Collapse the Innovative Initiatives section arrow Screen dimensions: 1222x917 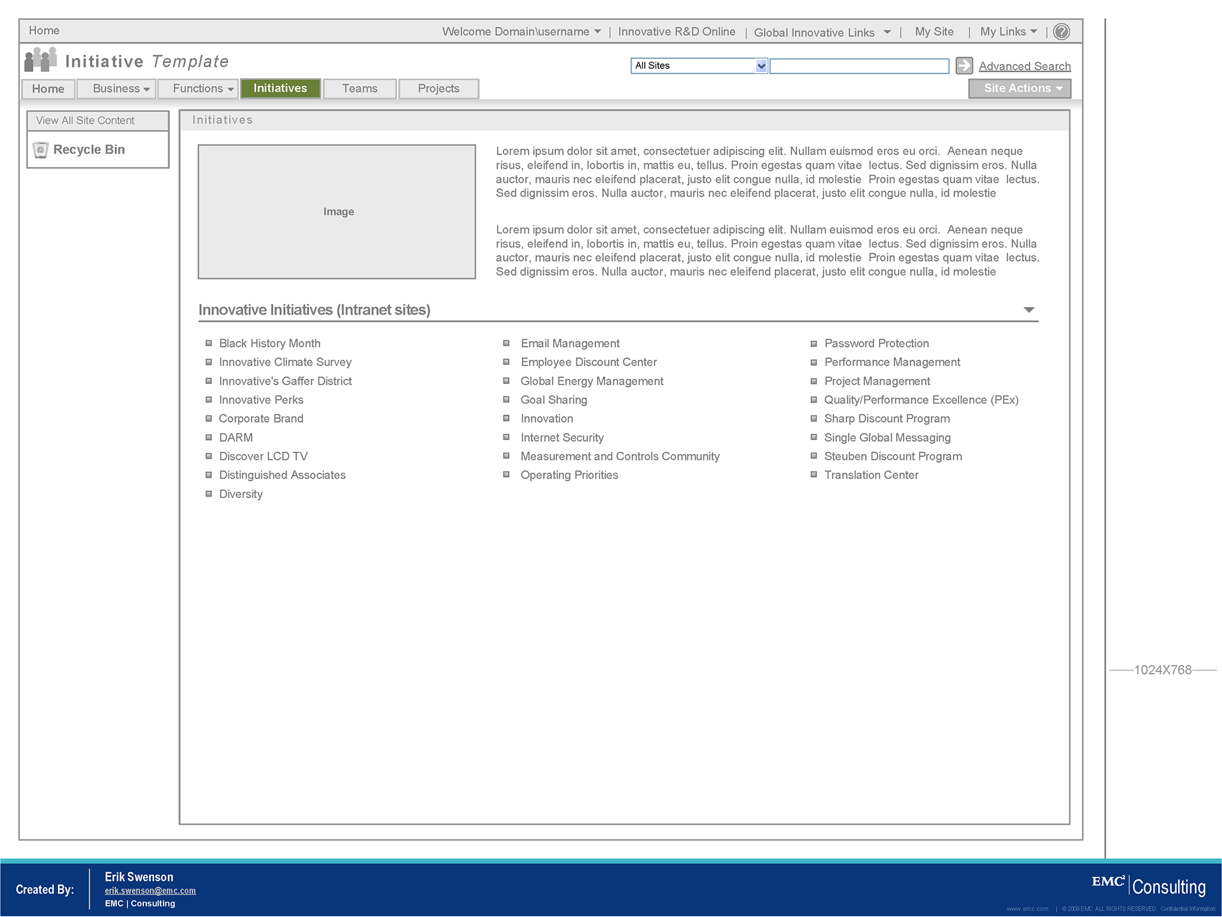click(x=1029, y=310)
